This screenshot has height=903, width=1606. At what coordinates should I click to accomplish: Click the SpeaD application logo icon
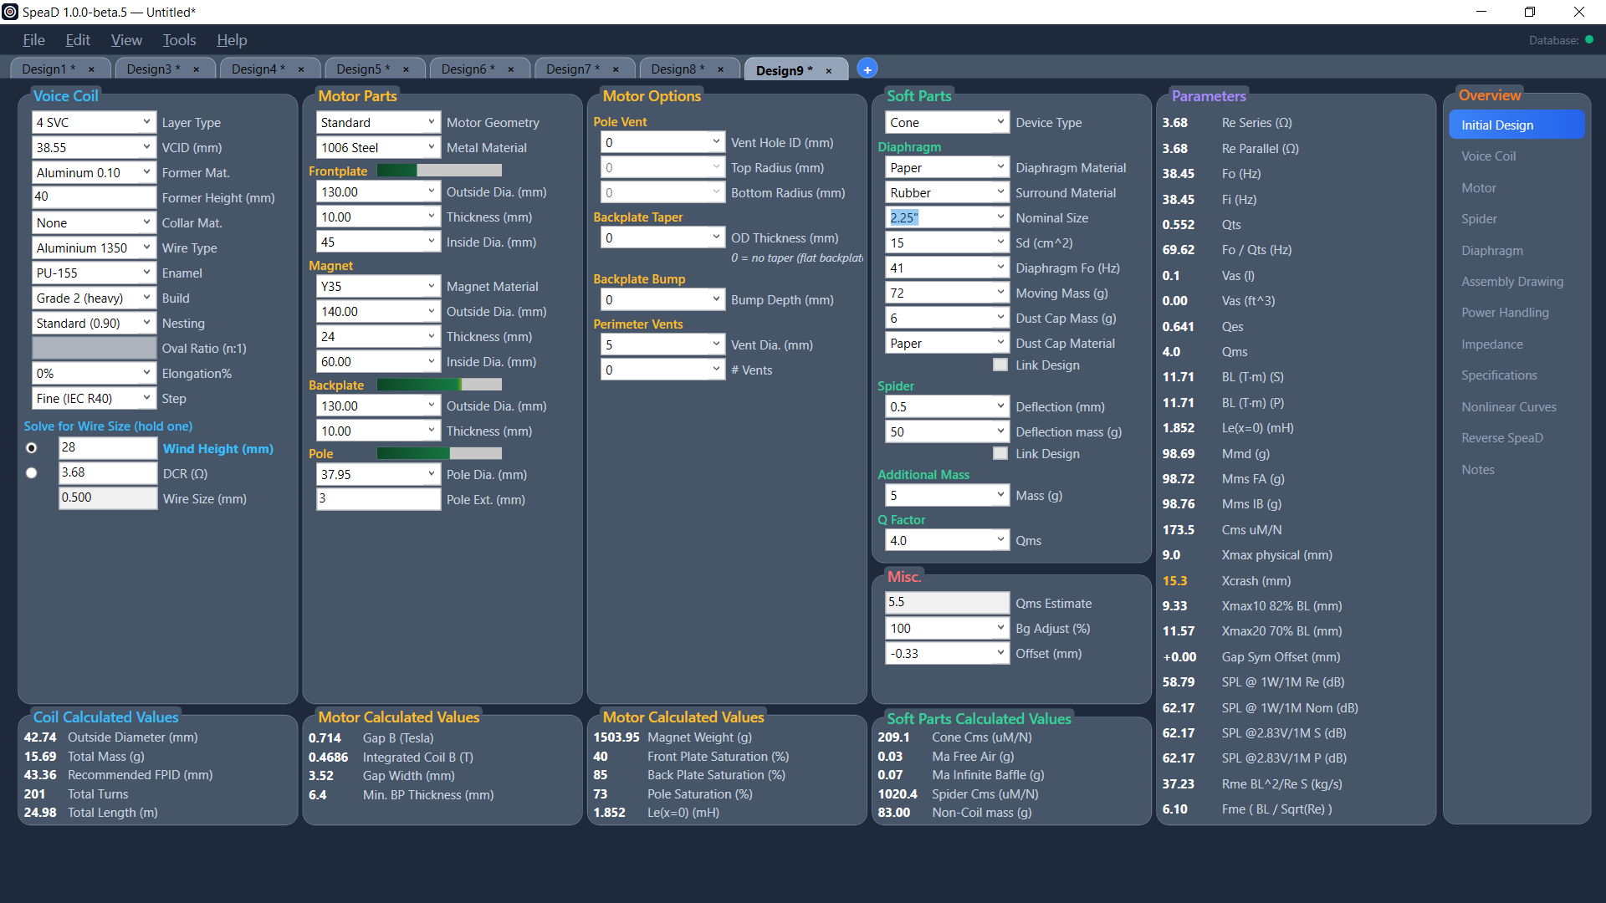[x=10, y=12]
